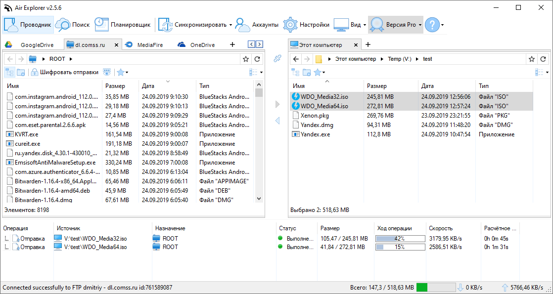
Task: Sort the left pane by Дата column
Action: 167,85
